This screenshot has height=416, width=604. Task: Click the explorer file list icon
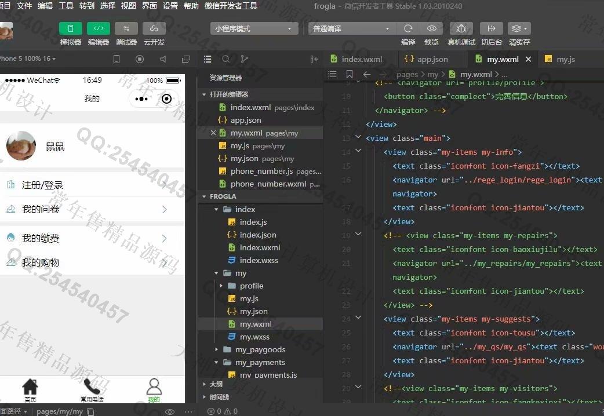pos(208,59)
